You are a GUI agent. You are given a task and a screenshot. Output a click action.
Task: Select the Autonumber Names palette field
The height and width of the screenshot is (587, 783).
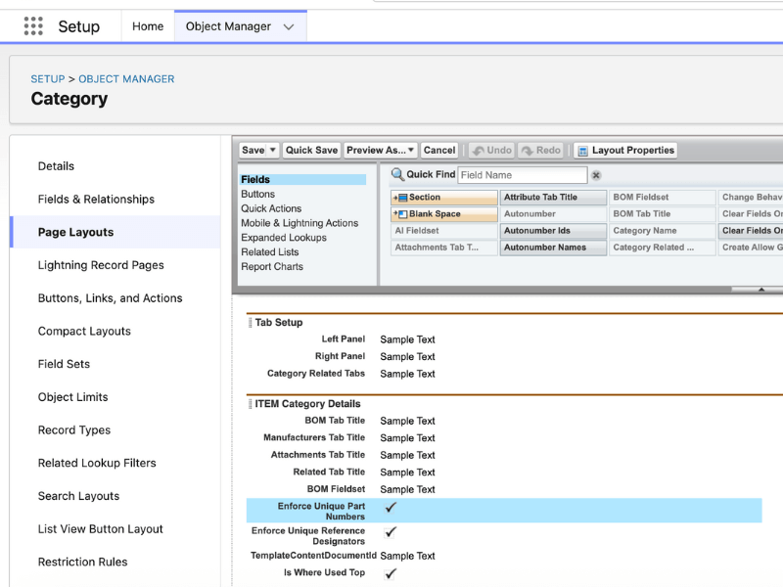pos(553,248)
